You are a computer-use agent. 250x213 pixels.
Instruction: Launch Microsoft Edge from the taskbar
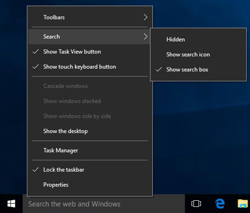219,204
